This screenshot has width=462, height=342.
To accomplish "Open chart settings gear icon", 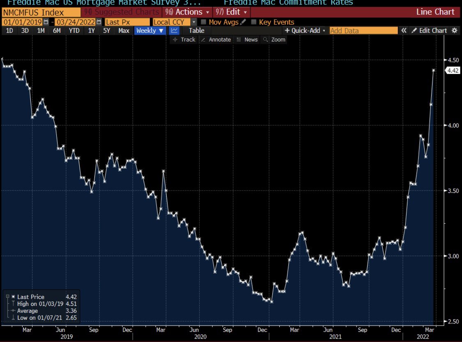I will click(x=454, y=30).
